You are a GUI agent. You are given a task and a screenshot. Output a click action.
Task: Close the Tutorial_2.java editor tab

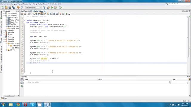coord(45,11)
